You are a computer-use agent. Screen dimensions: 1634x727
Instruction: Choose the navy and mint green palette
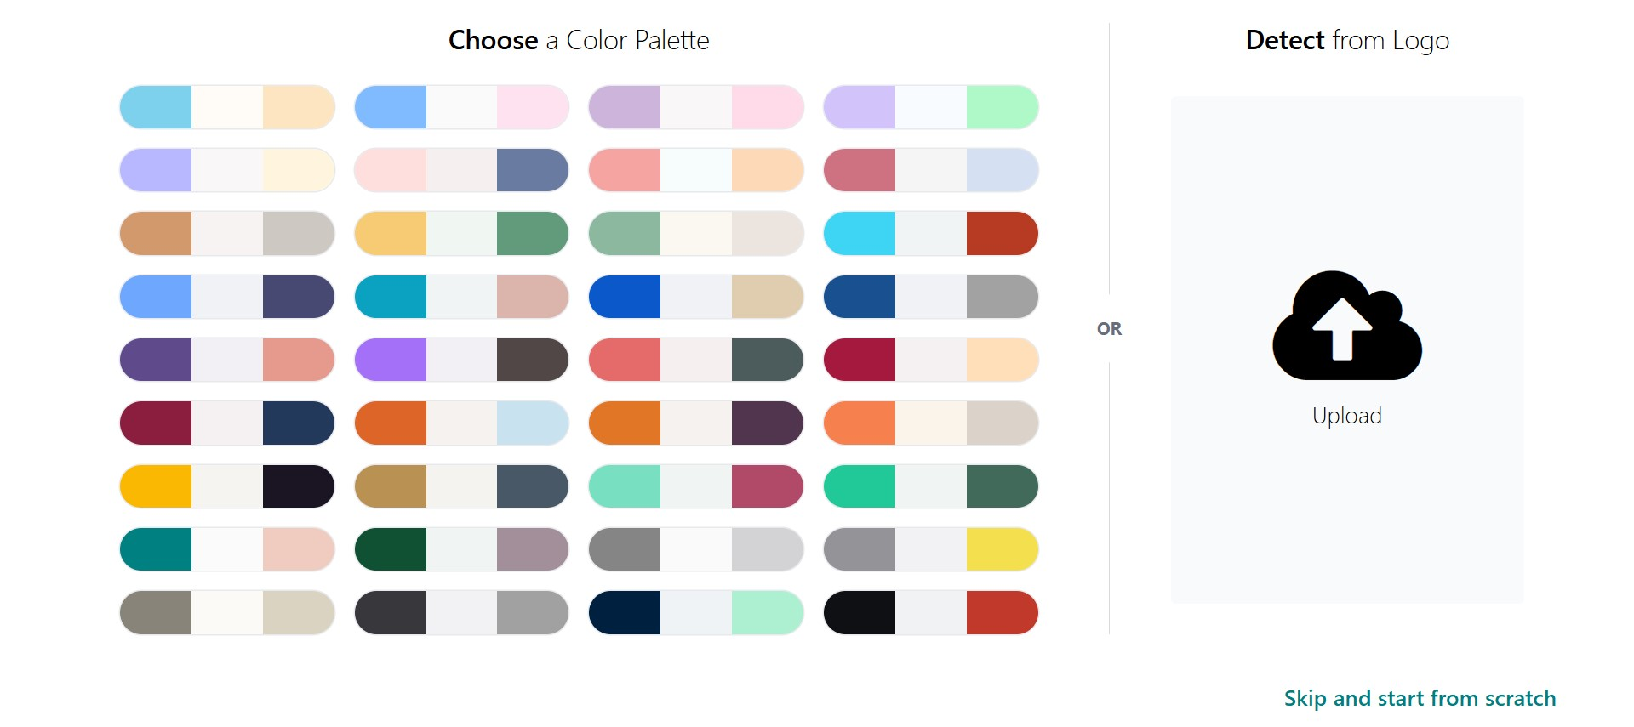tap(695, 613)
